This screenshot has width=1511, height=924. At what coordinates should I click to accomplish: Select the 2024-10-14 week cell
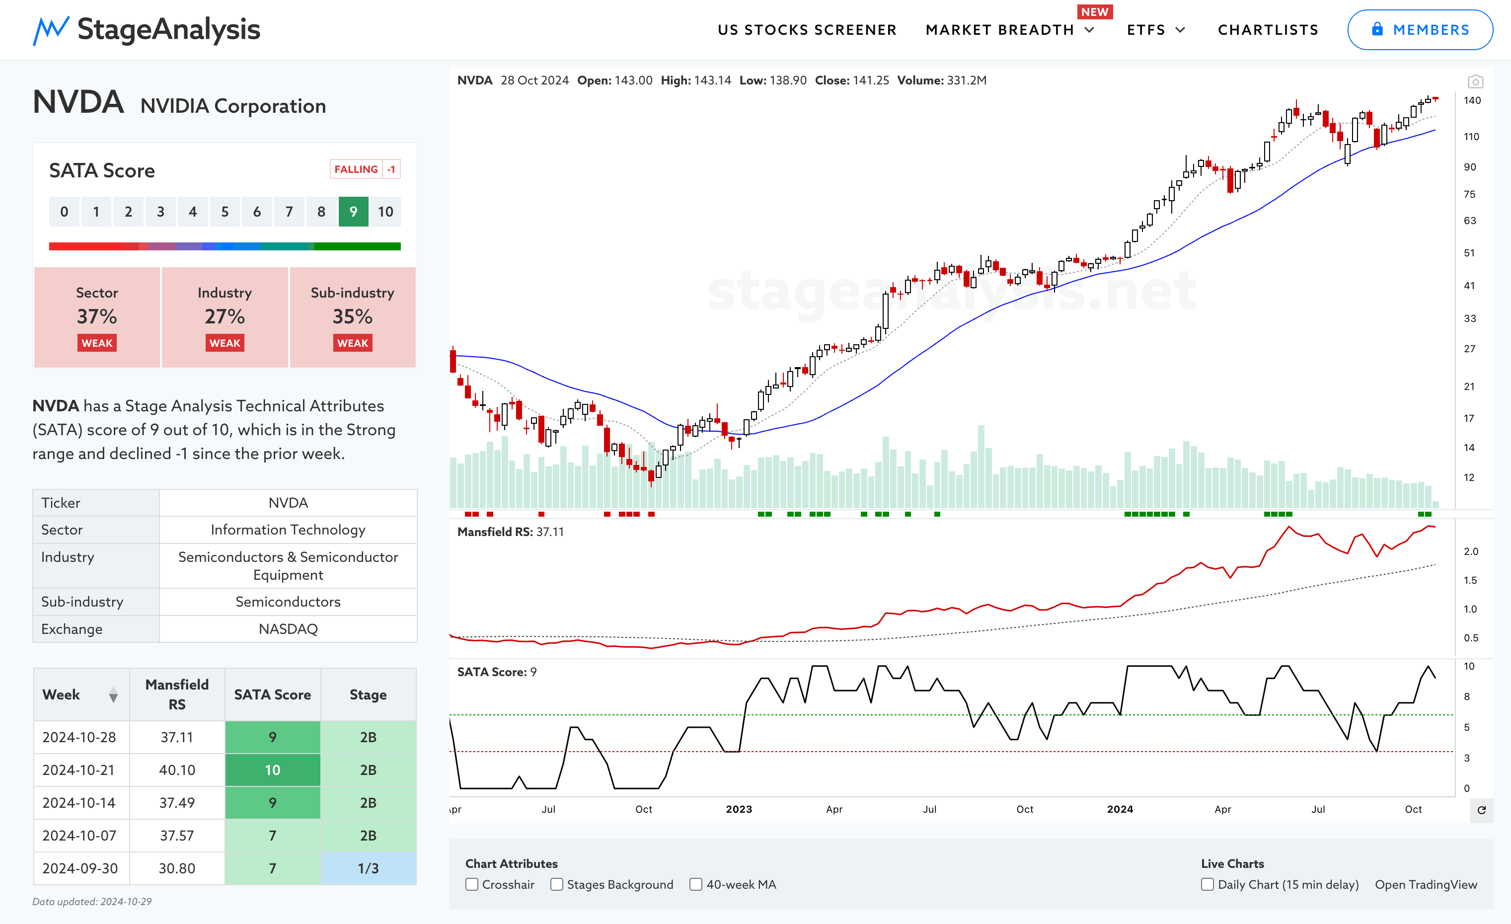(x=81, y=803)
